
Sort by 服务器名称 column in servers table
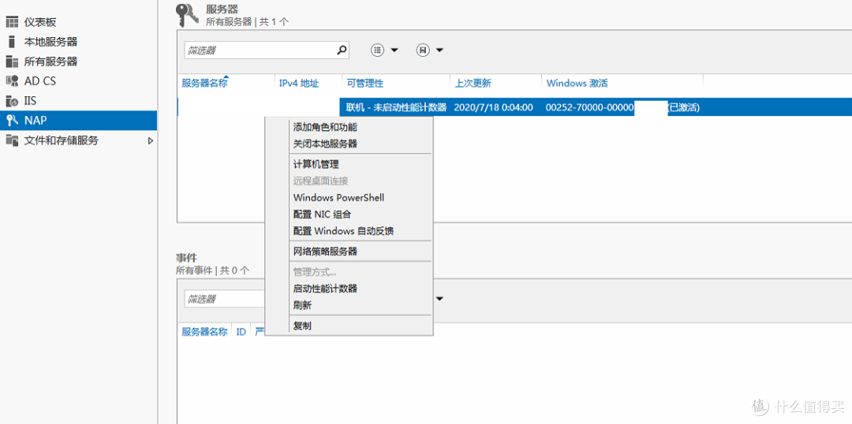click(x=204, y=84)
